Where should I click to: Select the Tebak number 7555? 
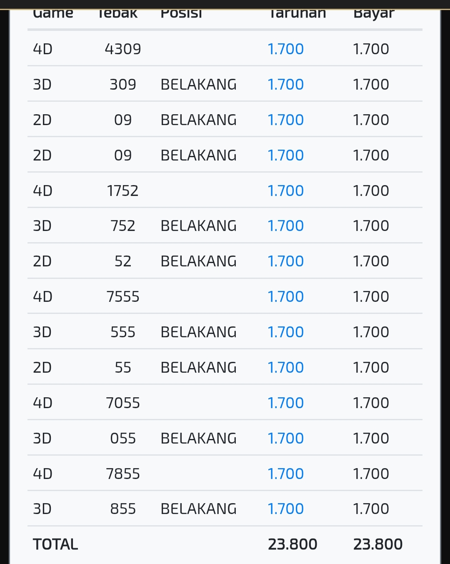123,297
